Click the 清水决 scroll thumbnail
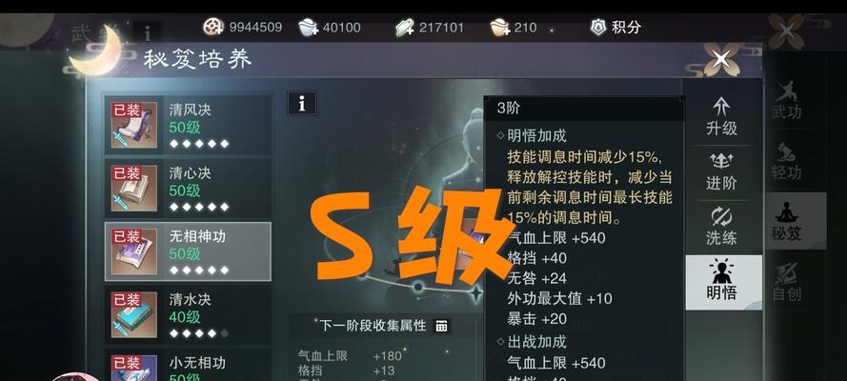 point(134,314)
